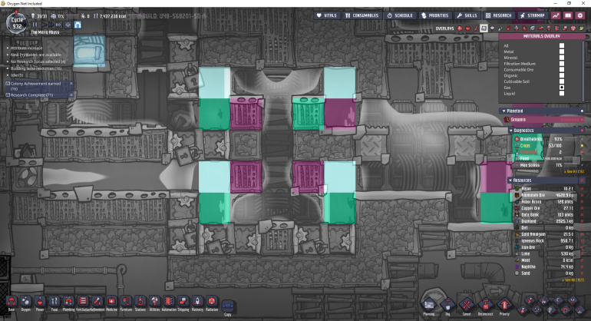Select the Deconstruct tool
This screenshot has height=321, width=591.
point(485,305)
